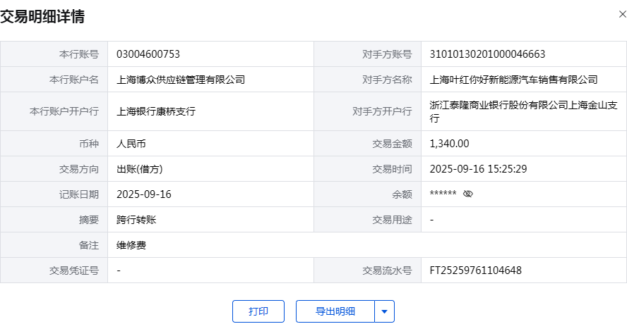Click the transaction amount 1,340.00
Viewport: 627px width, 336px height.
pyautogui.click(x=449, y=144)
